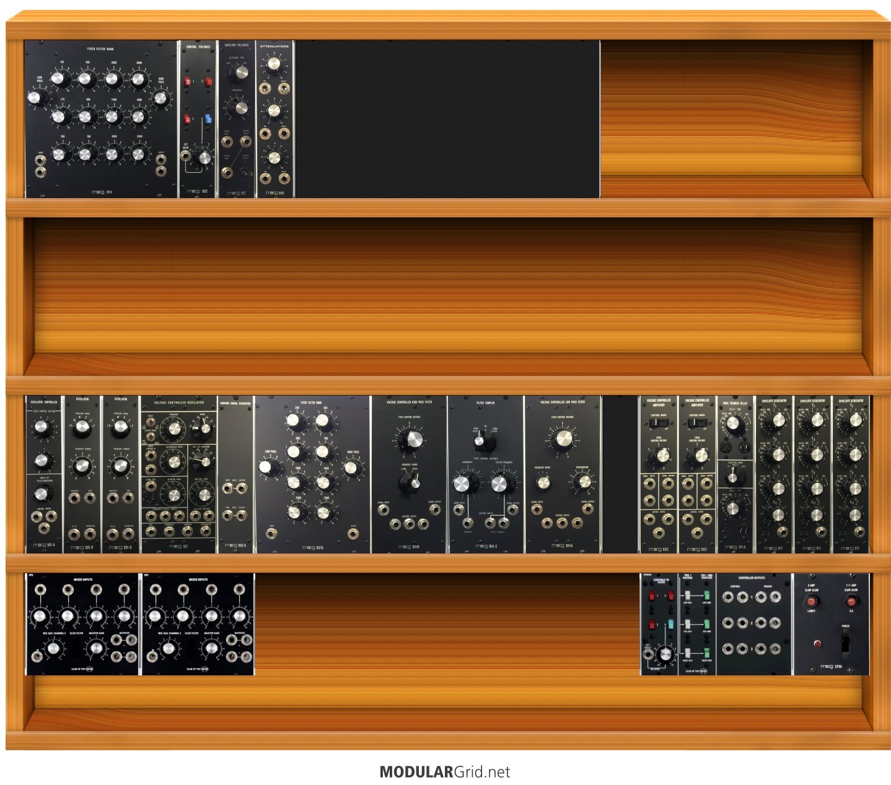Toggle the green Left CH2 coupling switch
Screen dimensions: 891x785
[706, 595]
